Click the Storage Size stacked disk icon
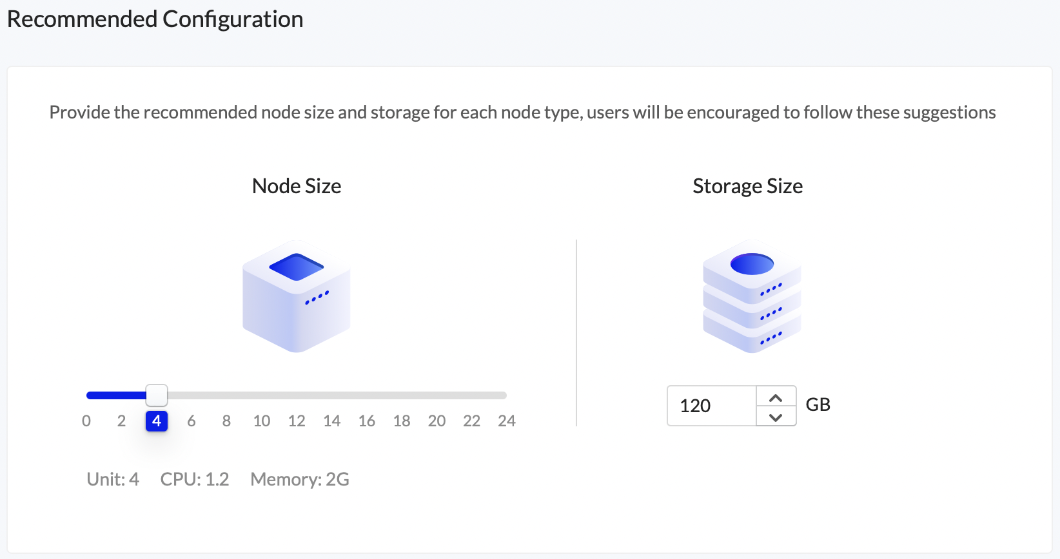The image size is (1060, 559). click(752, 296)
